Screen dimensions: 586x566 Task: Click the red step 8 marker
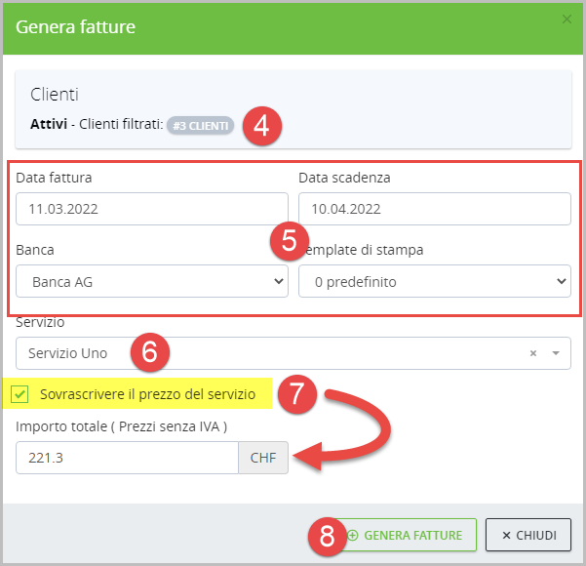(x=328, y=535)
